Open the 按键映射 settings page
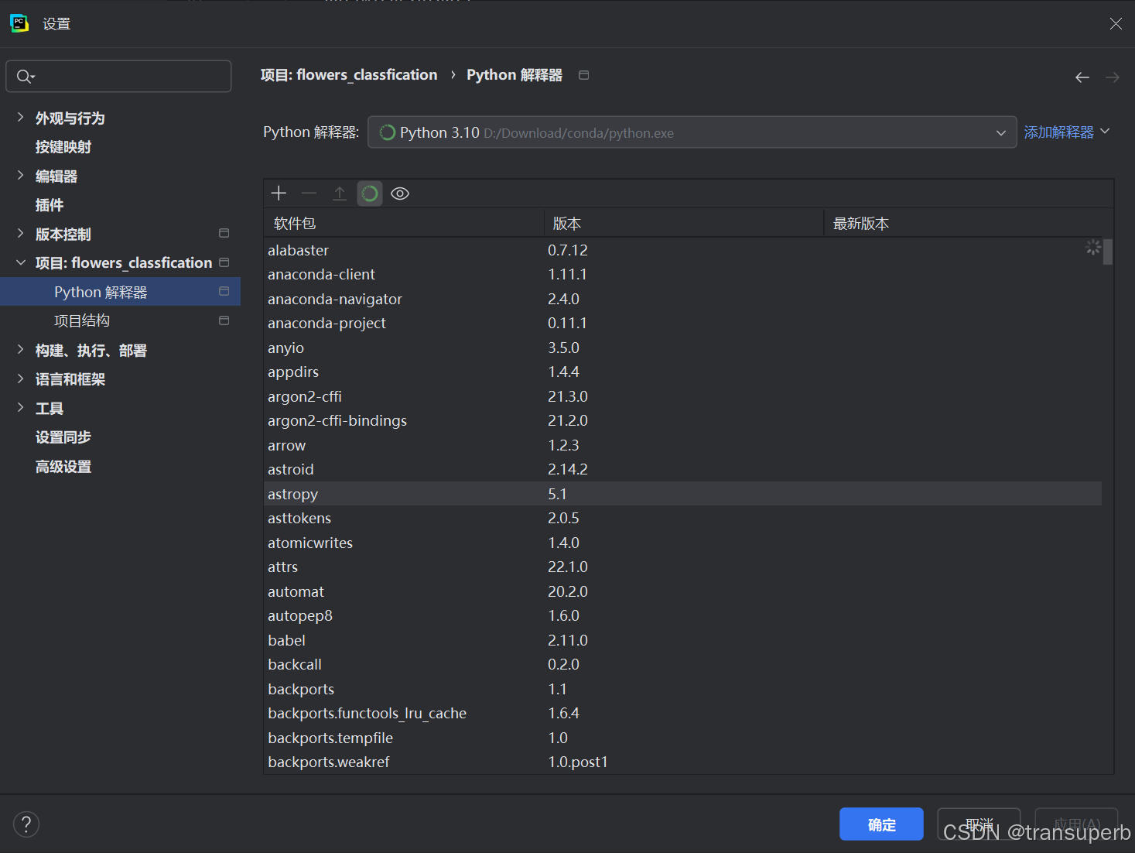This screenshot has height=853, width=1135. click(63, 147)
